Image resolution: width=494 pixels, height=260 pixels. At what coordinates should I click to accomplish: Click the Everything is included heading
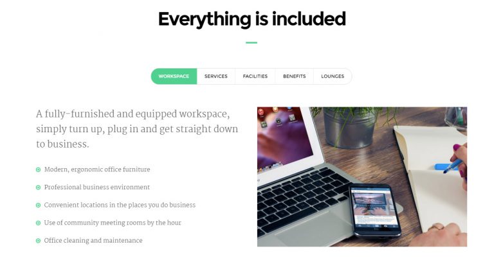click(252, 19)
